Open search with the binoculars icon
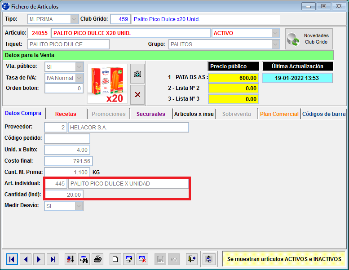This screenshot has height=270, width=349. [x=84, y=259]
